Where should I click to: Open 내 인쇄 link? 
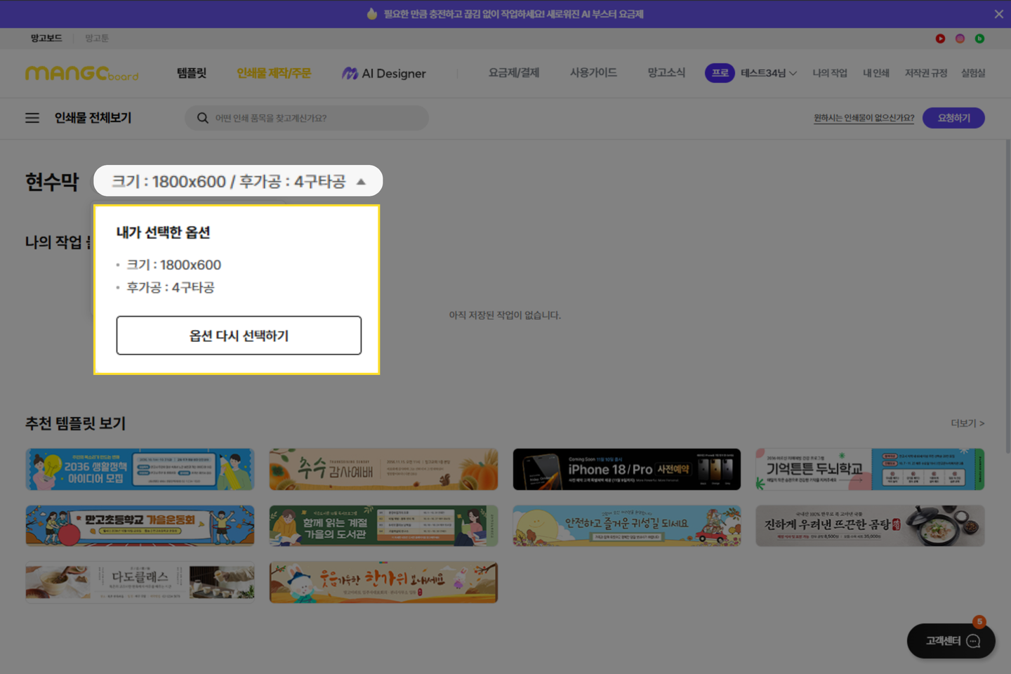tap(876, 73)
